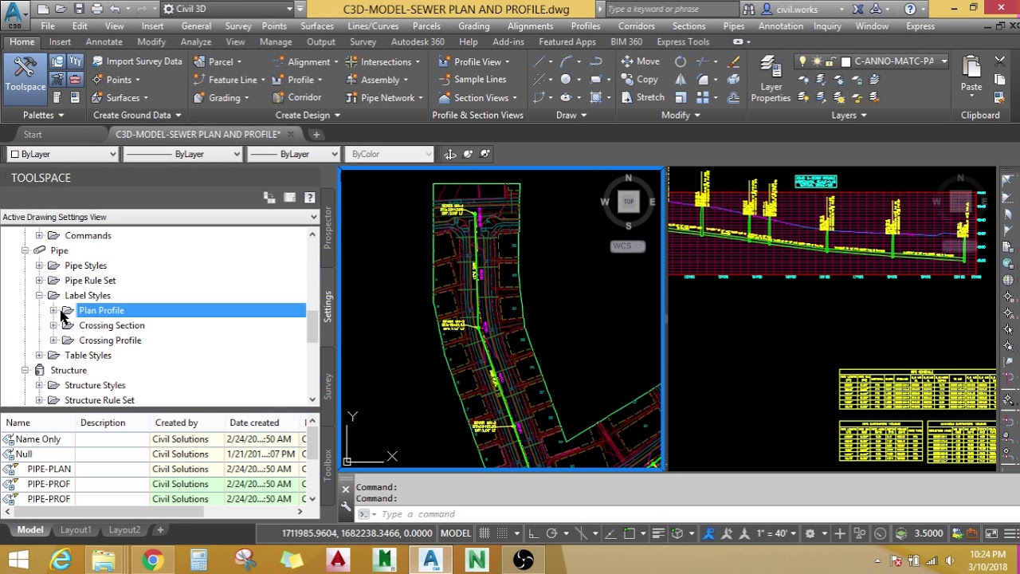Click the Sample Lines tool
Viewport: 1020px width, 574px height.
pos(472,79)
